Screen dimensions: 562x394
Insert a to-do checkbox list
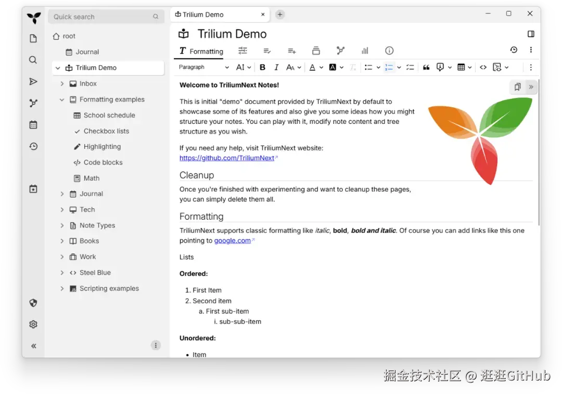coord(410,67)
